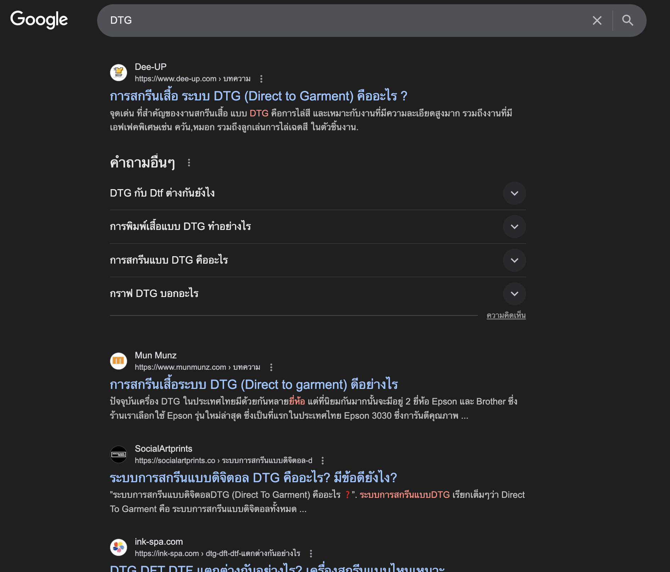Screen dimensions: 670x572
Task: Click the magnifying glass search icon
Action: [627, 21]
